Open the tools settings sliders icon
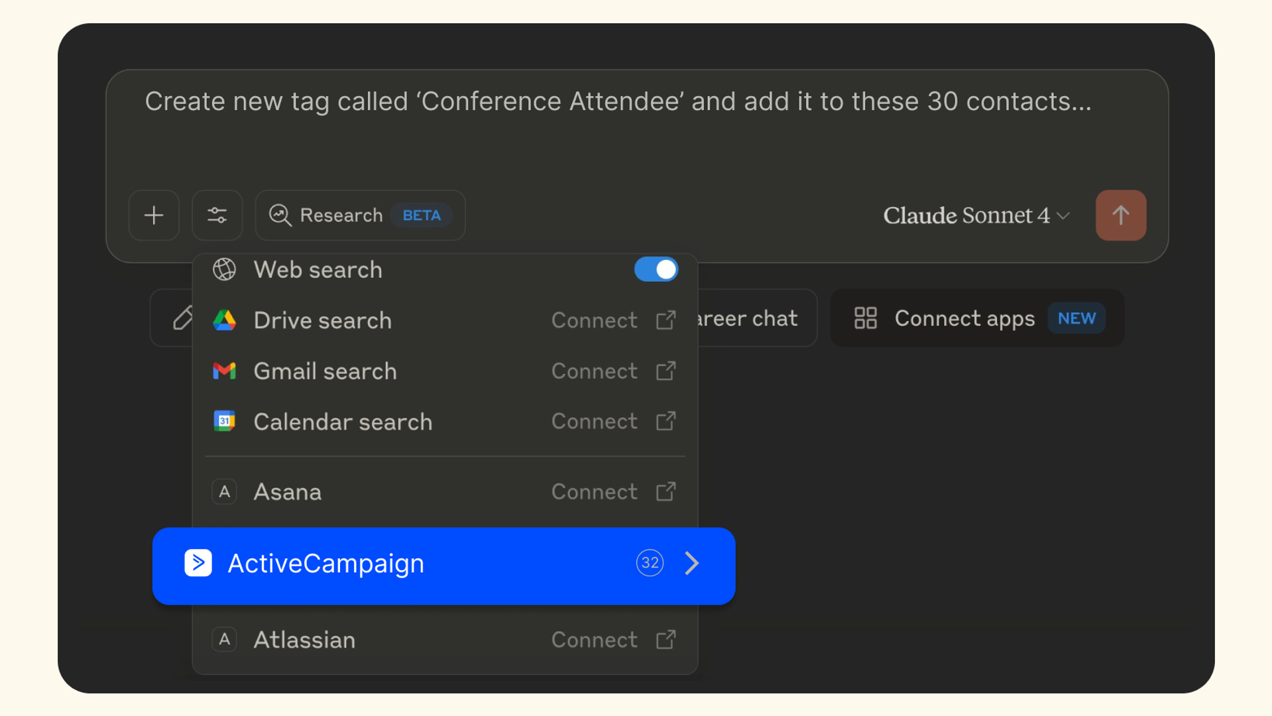1272x716 pixels. pos(217,215)
